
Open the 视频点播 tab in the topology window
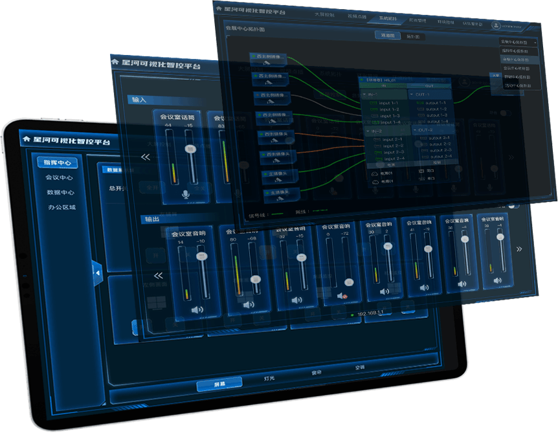click(x=357, y=16)
